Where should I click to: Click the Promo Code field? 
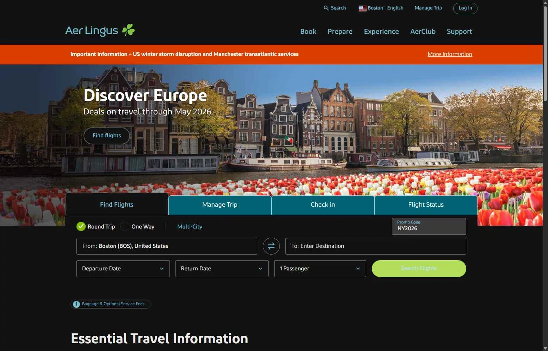[x=429, y=226]
